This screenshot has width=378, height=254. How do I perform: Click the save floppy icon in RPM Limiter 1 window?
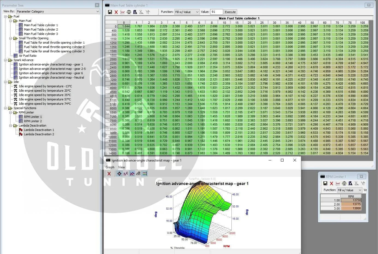point(325,184)
